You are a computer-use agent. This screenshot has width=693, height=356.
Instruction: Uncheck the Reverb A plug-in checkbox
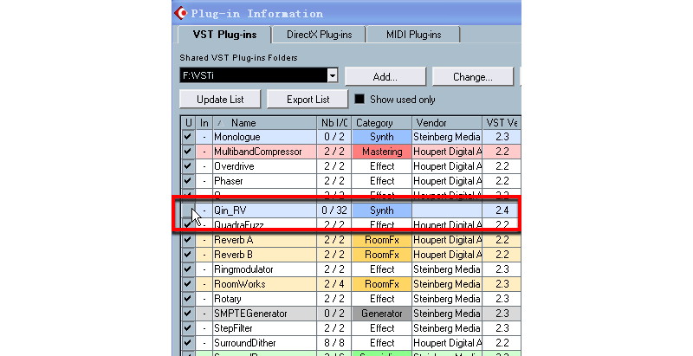188,240
